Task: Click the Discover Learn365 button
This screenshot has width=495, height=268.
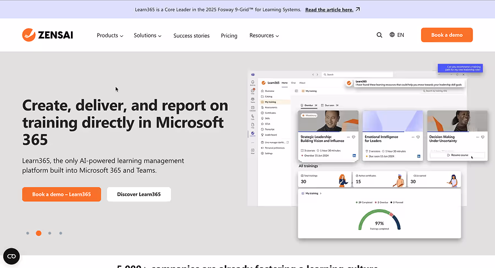Action: pos(139,194)
